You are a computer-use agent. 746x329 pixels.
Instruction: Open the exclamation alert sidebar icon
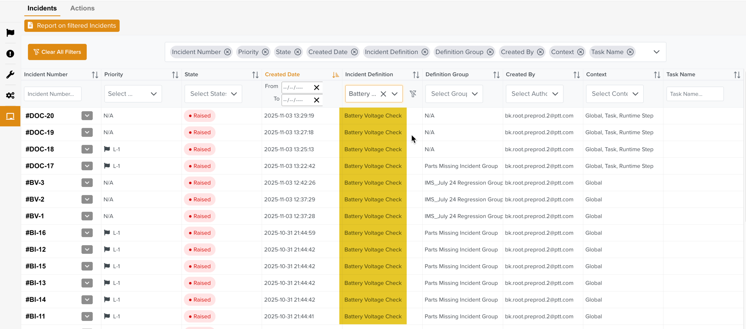coord(10,54)
